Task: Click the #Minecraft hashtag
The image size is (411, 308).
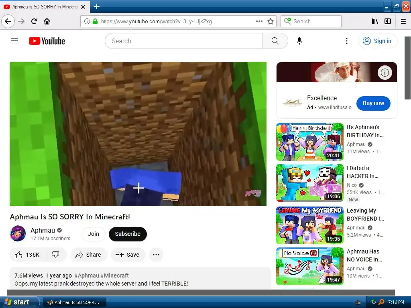Action: pyautogui.click(x=114, y=276)
